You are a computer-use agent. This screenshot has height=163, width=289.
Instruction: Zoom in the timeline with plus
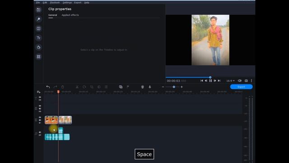point(182,87)
